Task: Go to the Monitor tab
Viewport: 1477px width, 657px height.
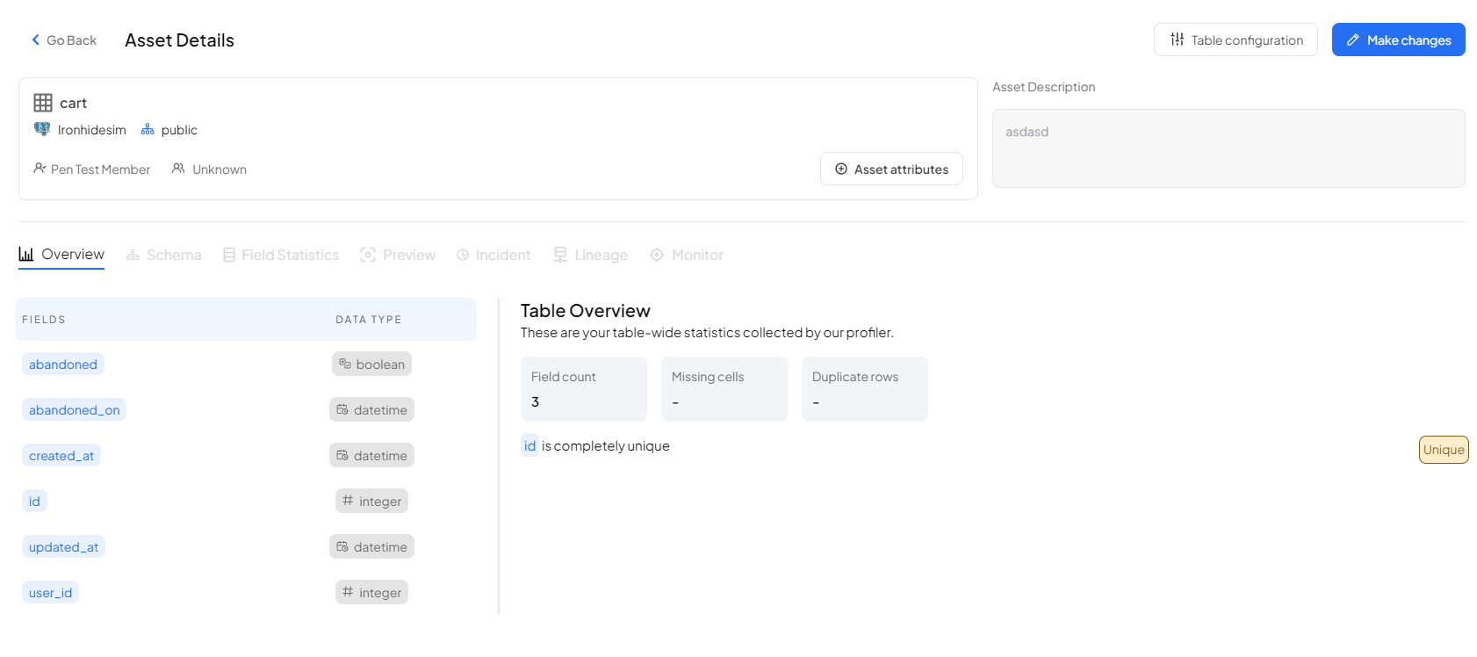Action: click(687, 255)
